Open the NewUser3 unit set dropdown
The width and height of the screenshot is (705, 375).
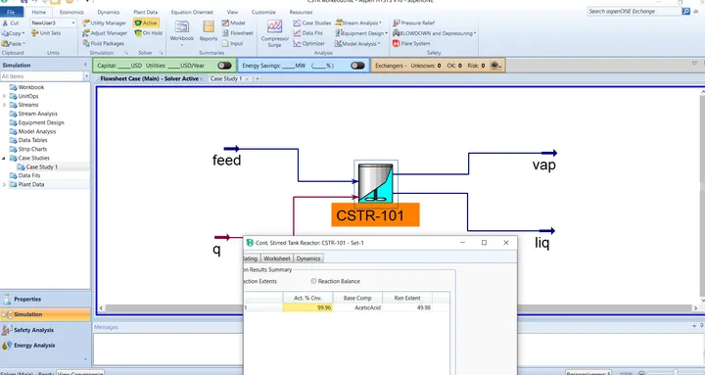[53, 23]
